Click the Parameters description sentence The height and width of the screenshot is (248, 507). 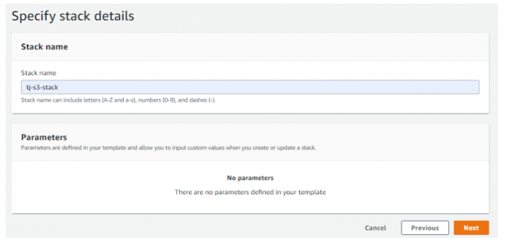169,148
